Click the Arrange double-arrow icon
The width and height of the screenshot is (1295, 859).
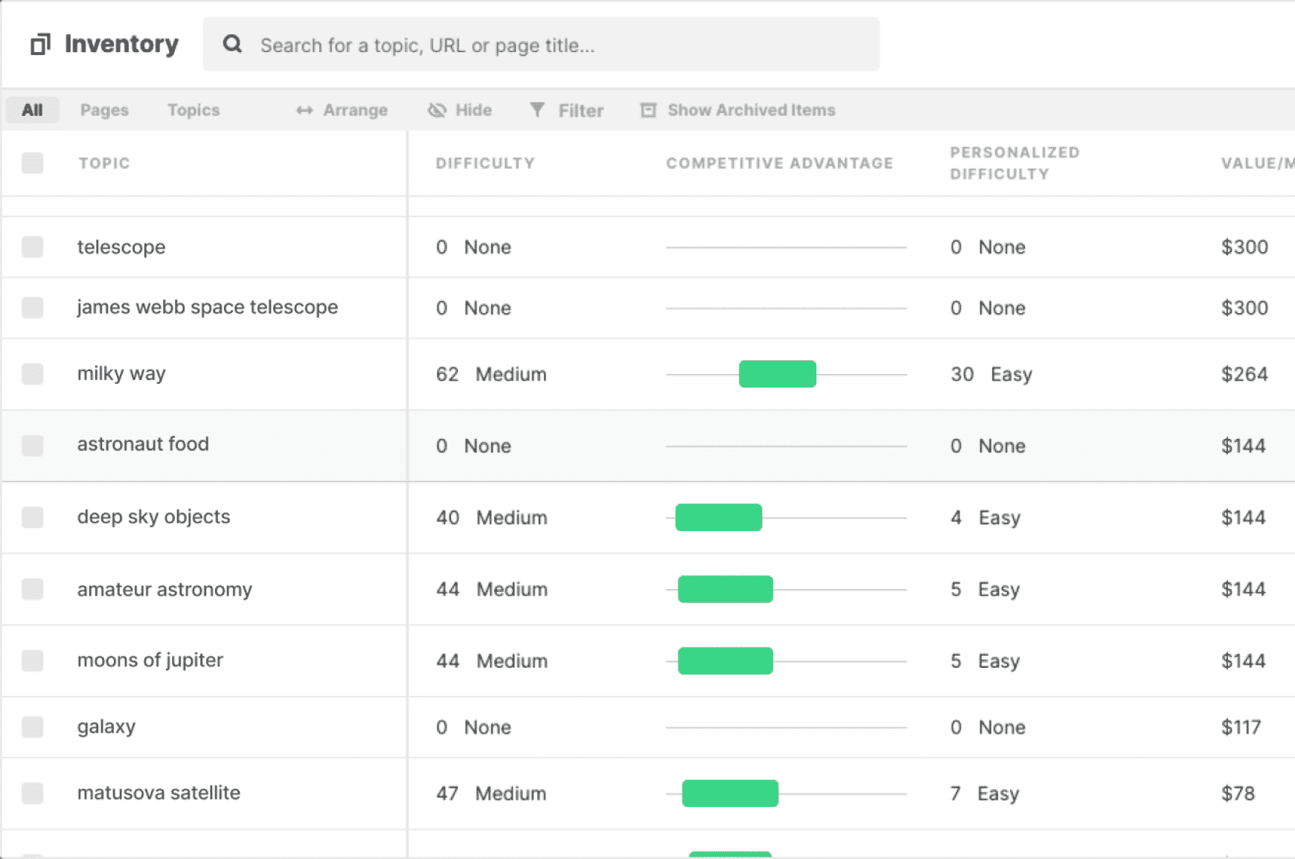(304, 111)
